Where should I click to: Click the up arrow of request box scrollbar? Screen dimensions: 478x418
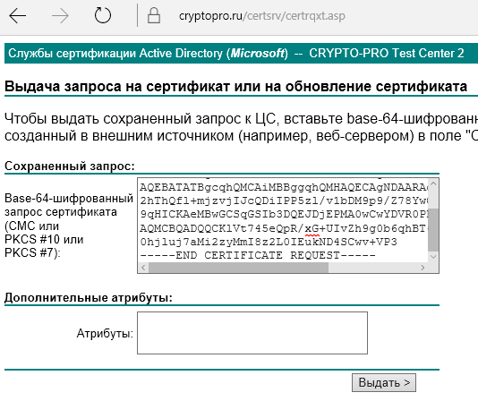click(x=433, y=183)
